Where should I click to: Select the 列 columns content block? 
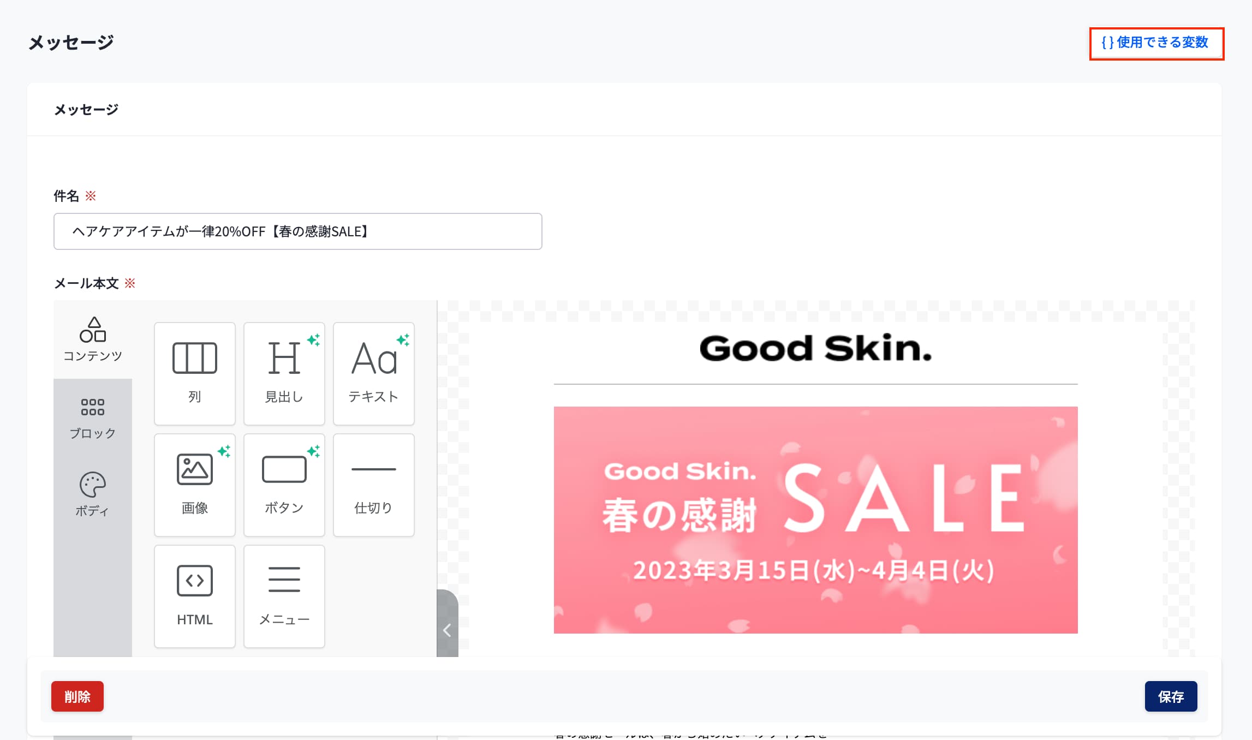195,374
